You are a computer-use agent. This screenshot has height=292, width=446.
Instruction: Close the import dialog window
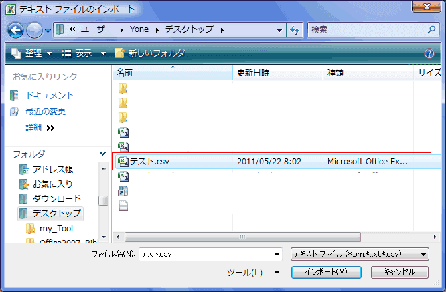(x=427, y=6)
